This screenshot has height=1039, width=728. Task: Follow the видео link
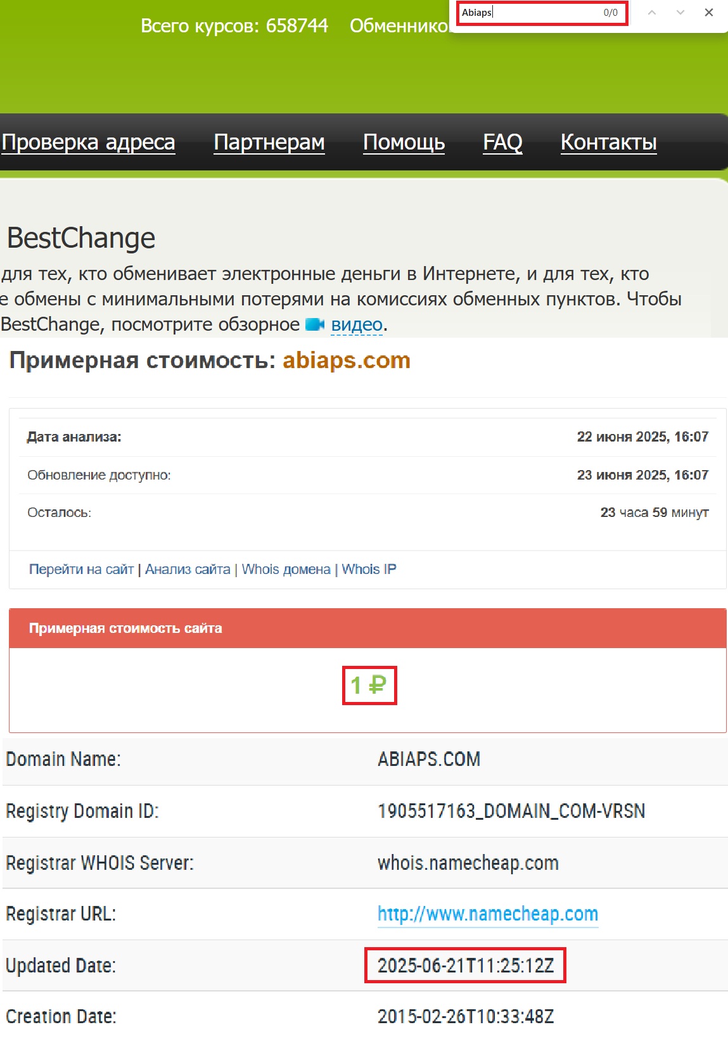tap(357, 324)
